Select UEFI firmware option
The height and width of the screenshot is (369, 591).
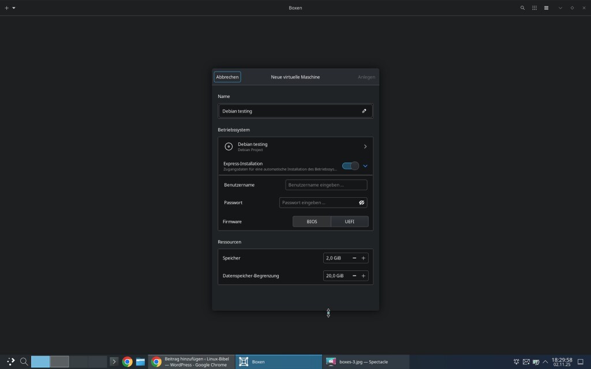tap(350, 221)
